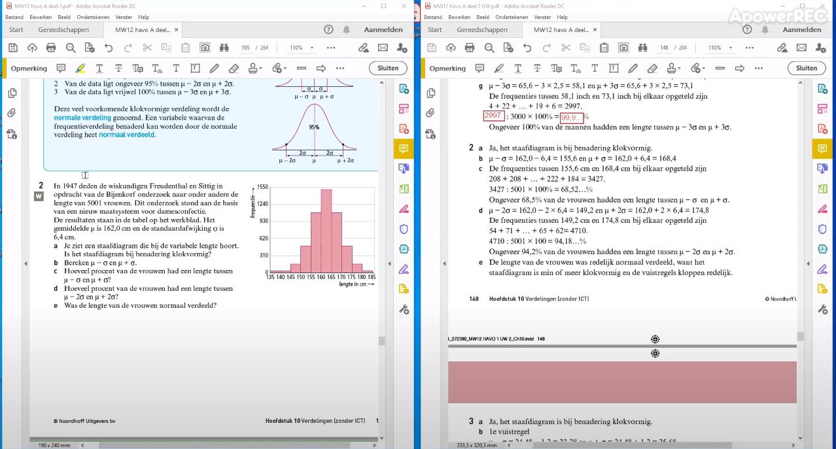Click the page number field showing 195
Viewport: 836px width, 449px height.
click(x=246, y=48)
